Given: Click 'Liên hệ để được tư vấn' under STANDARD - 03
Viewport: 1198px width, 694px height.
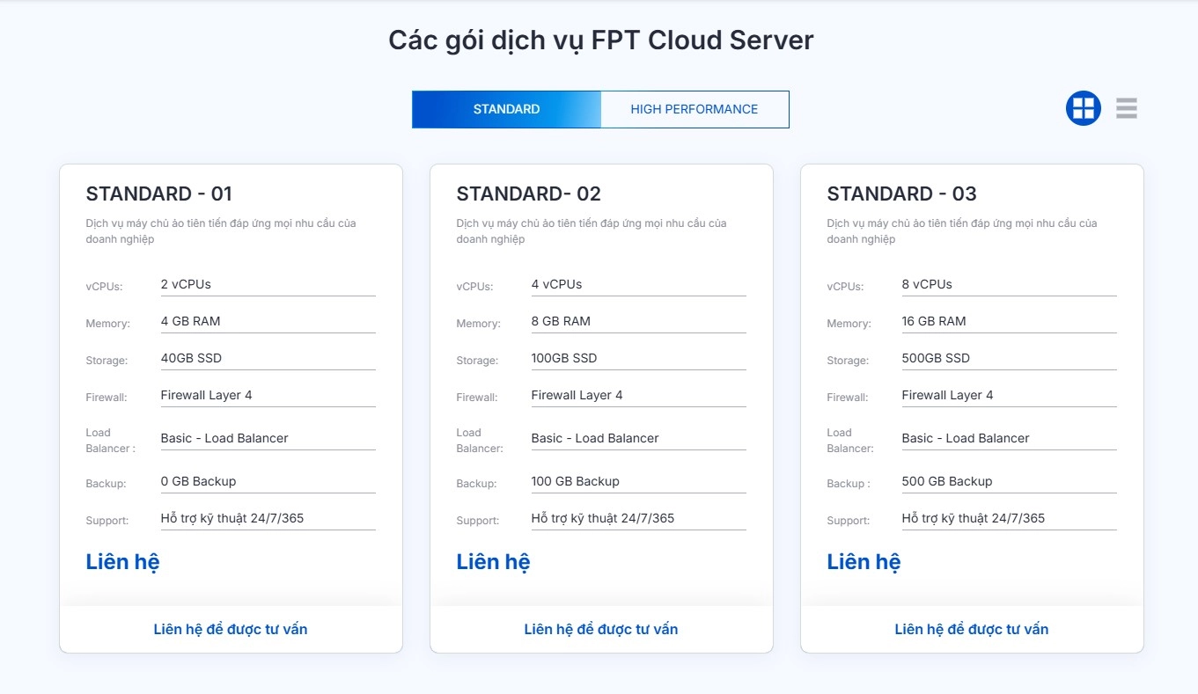Looking at the screenshot, I should [972, 629].
